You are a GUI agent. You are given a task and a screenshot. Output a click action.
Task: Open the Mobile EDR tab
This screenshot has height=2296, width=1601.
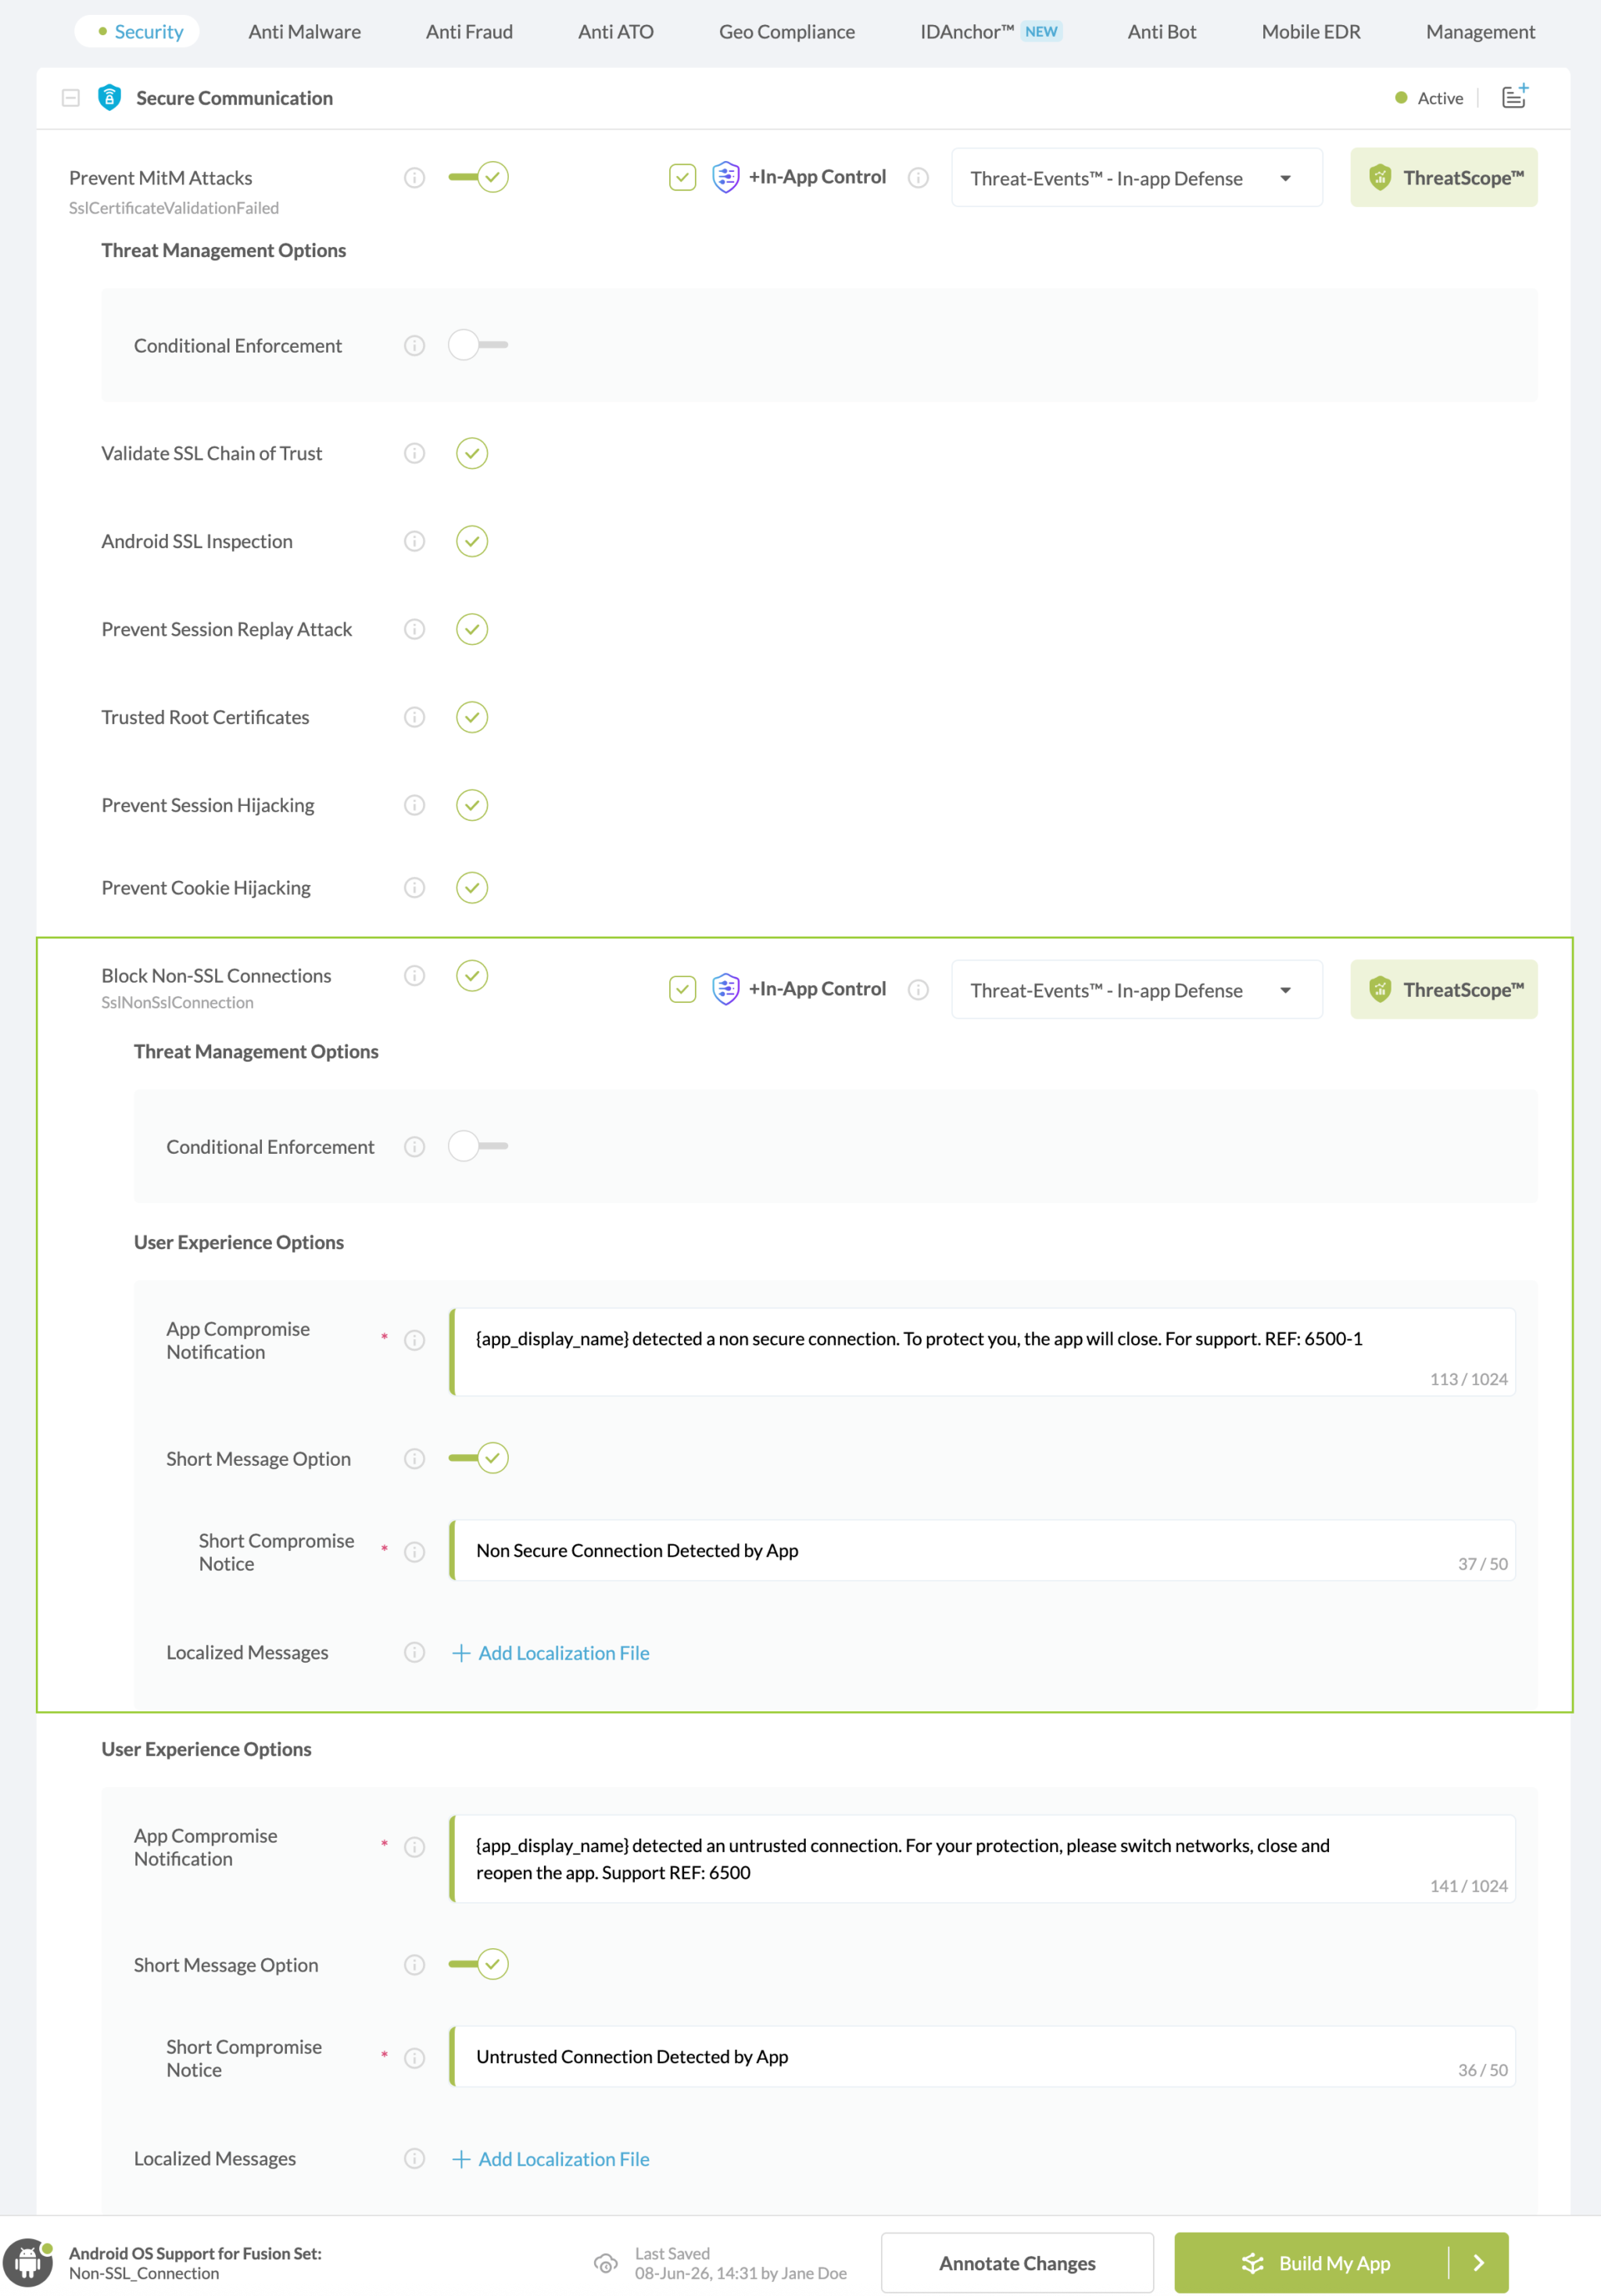(x=1311, y=31)
